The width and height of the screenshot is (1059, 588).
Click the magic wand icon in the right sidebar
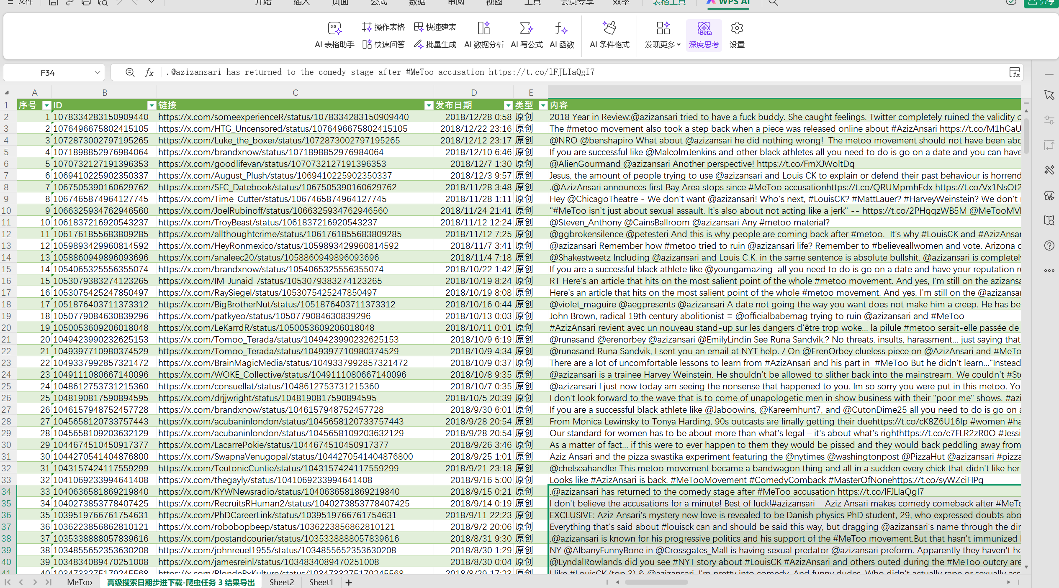coord(1049,170)
